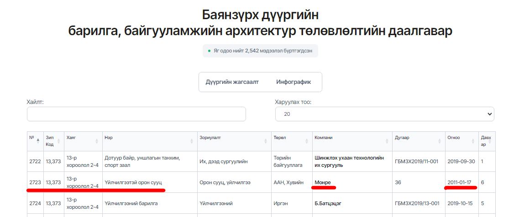
Task: Open the Харуулах тоо dropdown
Action: 384,114
